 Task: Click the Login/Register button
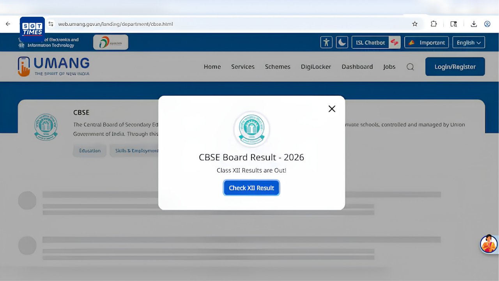455,66
